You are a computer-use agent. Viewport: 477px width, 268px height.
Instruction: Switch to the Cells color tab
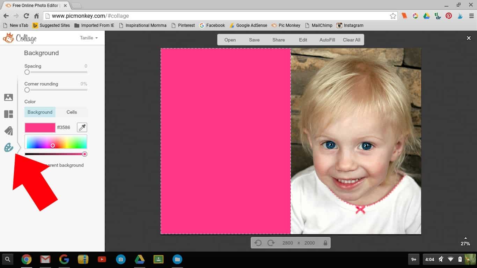pyautogui.click(x=72, y=112)
